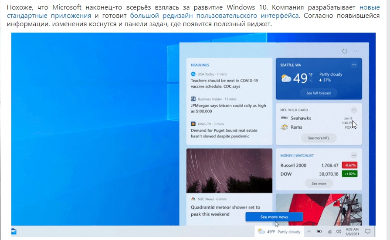Click taskbar network icon
This screenshot has width=390, height=240.
329,232
